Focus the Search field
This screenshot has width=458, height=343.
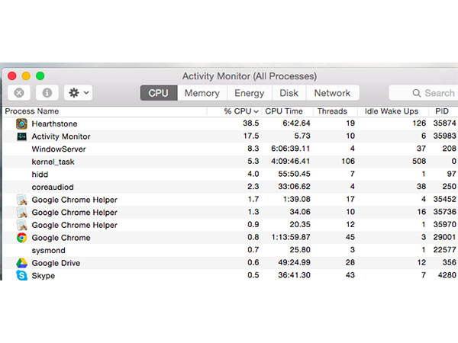pyautogui.click(x=424, y=93)
